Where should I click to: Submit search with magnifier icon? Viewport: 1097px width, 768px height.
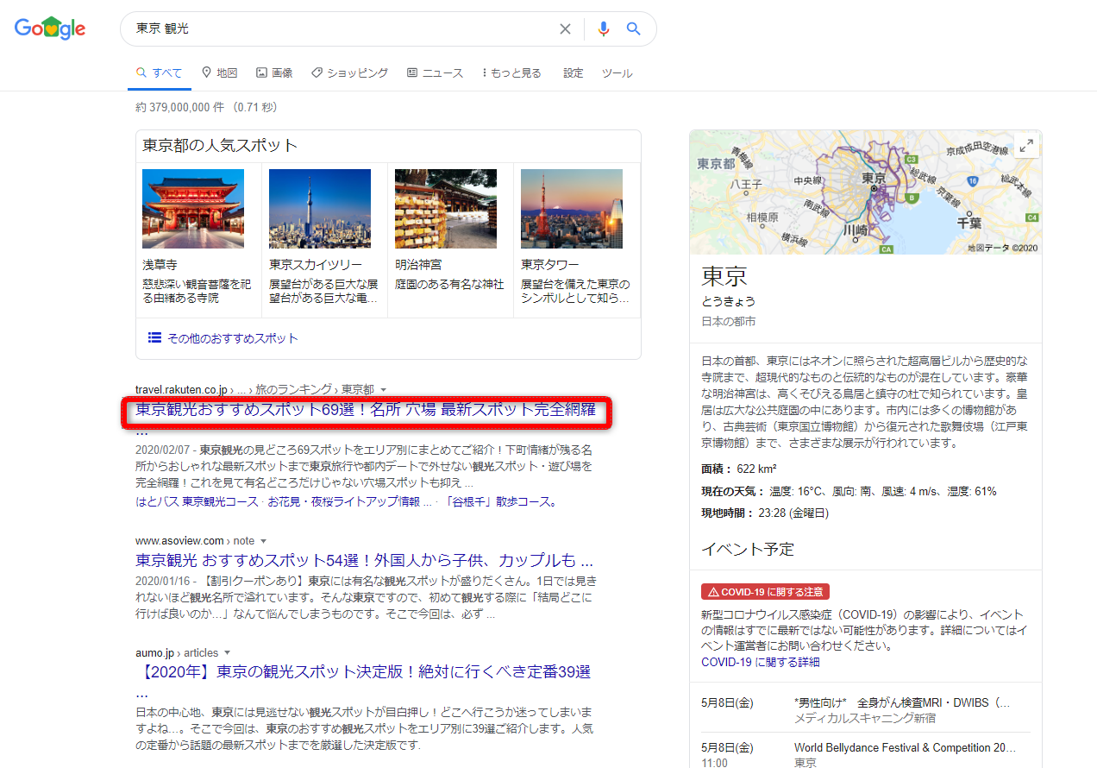634,29
